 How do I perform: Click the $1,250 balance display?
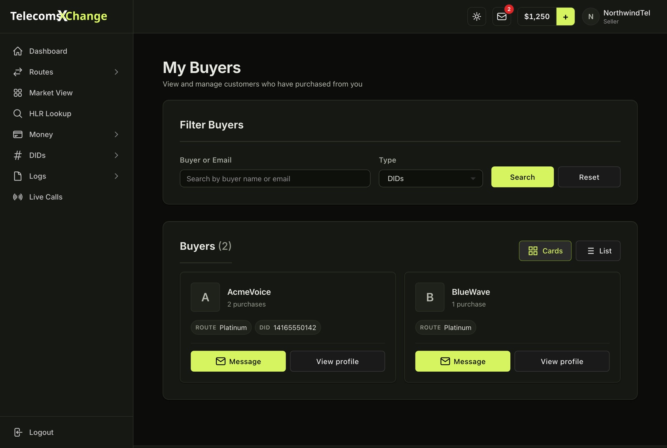(x=537, y=17)
